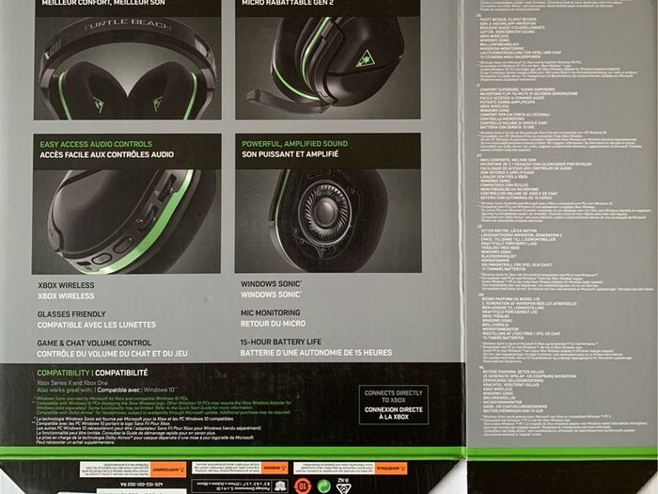
Task: Click the 'SON PUISSANT ET AMPLIFIÉ' caption
Action: pos(290,154)
